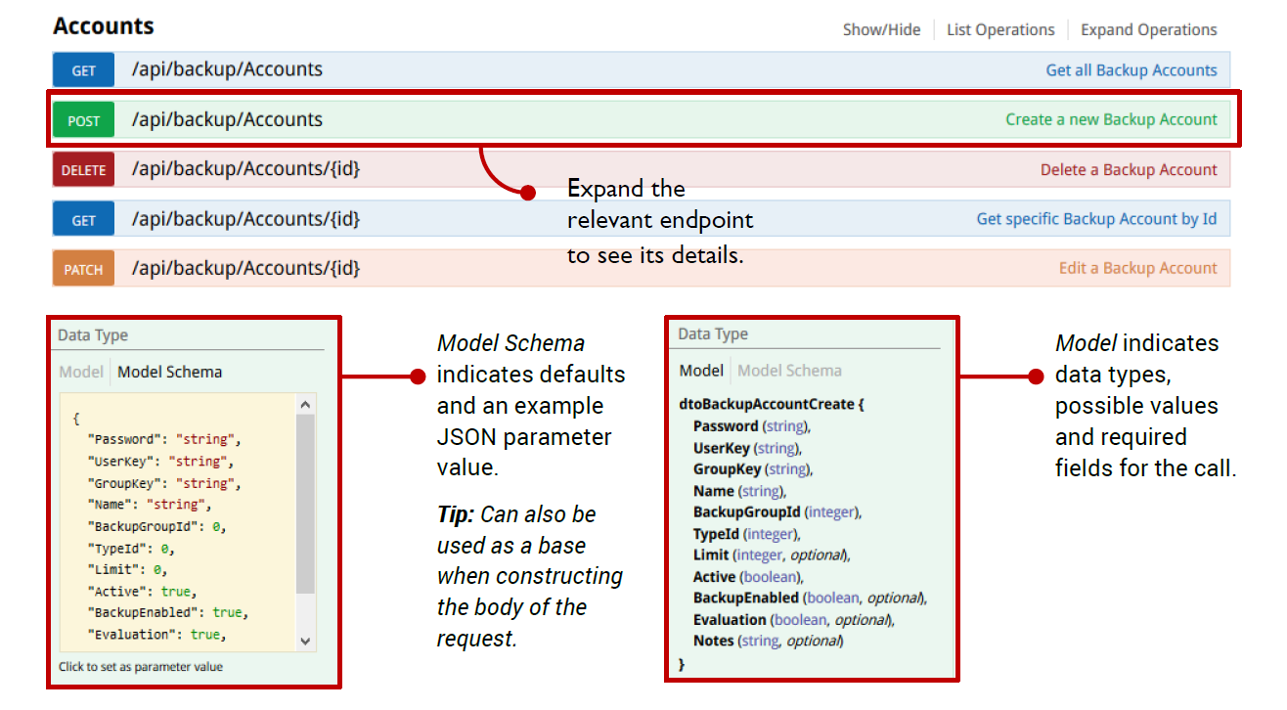Click the "TypeId": 0 line in the schema

point(132,548)
